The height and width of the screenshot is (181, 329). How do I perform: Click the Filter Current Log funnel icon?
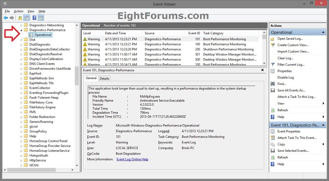[x=273, y=65]
